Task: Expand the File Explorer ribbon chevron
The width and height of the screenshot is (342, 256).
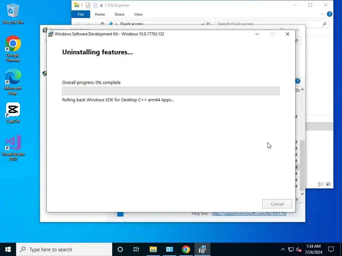Action: coord(322,14)
